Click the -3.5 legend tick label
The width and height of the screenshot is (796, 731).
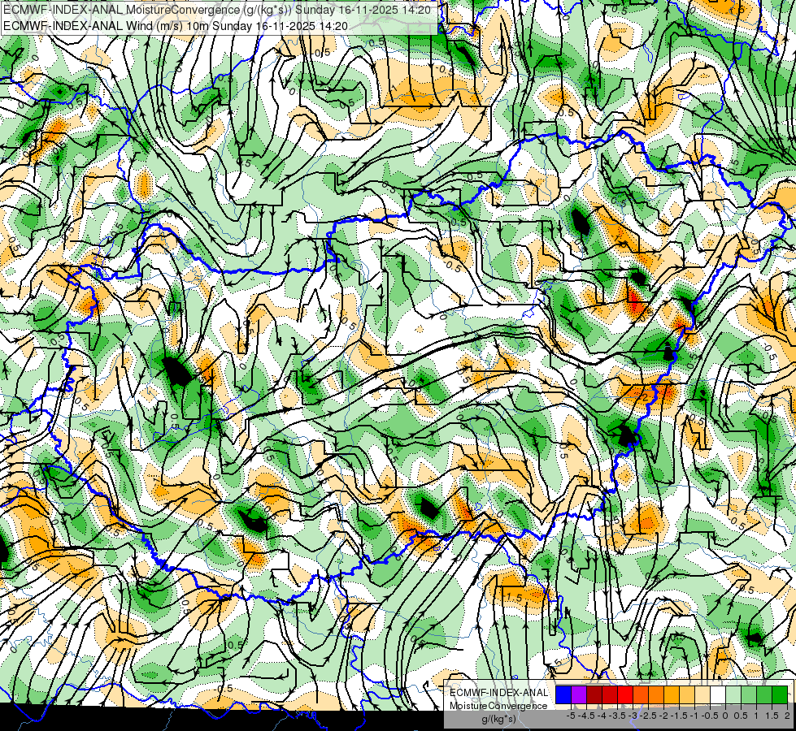[617, 716]
